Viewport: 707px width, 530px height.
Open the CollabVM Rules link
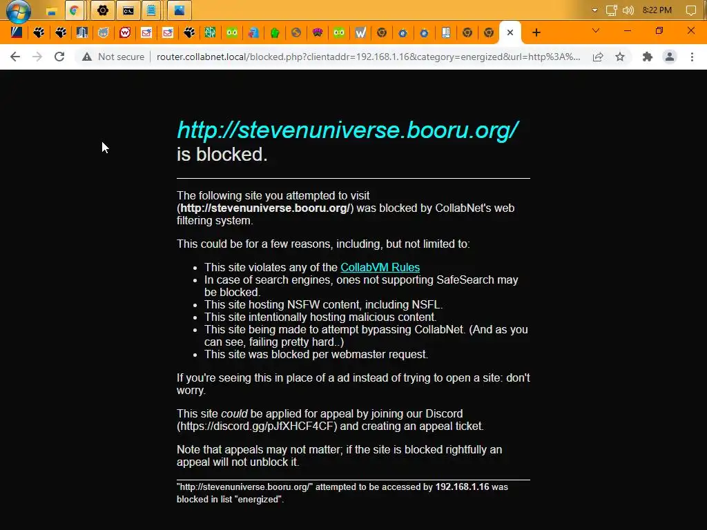click(380, 267)
